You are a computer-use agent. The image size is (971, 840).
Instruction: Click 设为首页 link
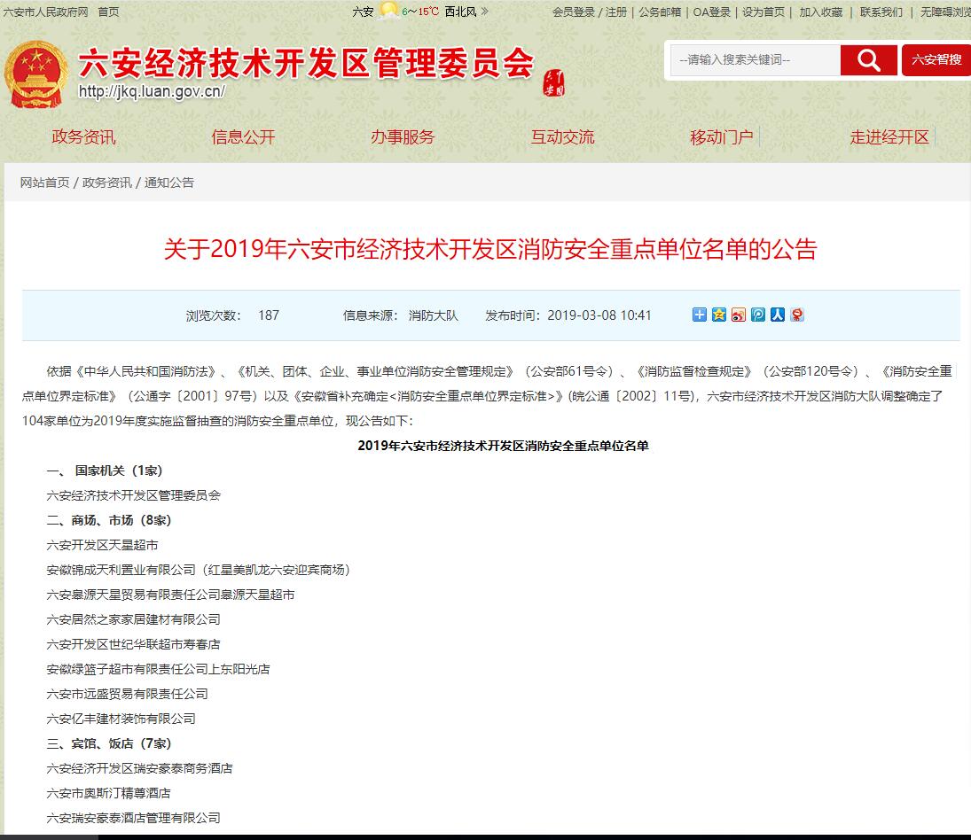[763, 12]
